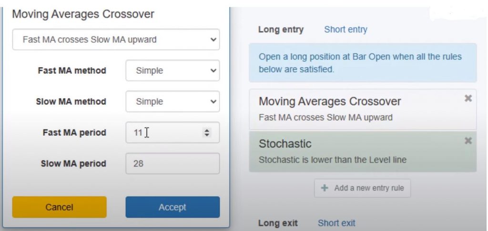Open the Slow MA method dropdown
This screenshot has width=488, height=231.
tap(173, 101)
